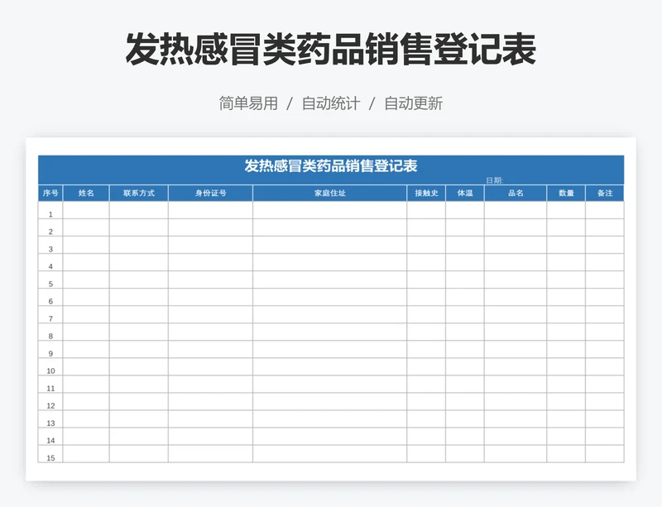This screenshot has width=662, height=507.
Task: Select the 备注 header cell
Action: (x=605, y=193)
